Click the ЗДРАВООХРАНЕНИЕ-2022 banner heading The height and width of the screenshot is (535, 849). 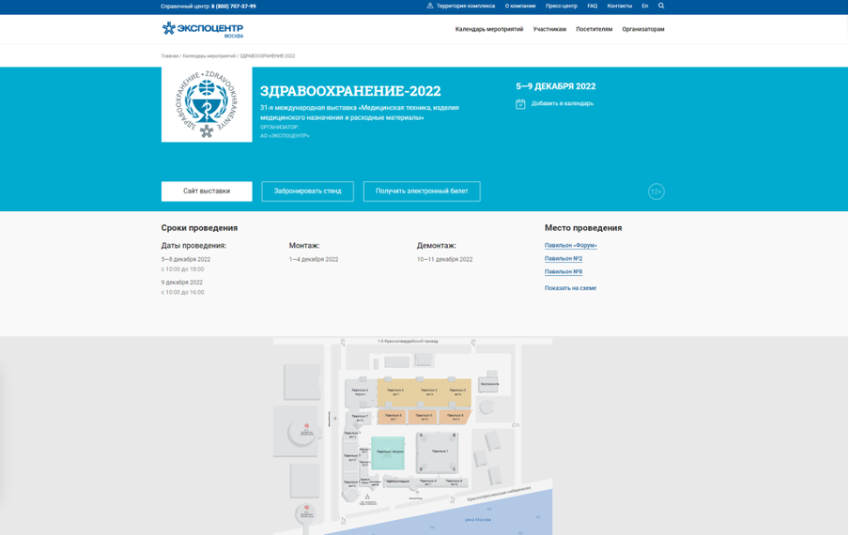(x=351, y=91)
